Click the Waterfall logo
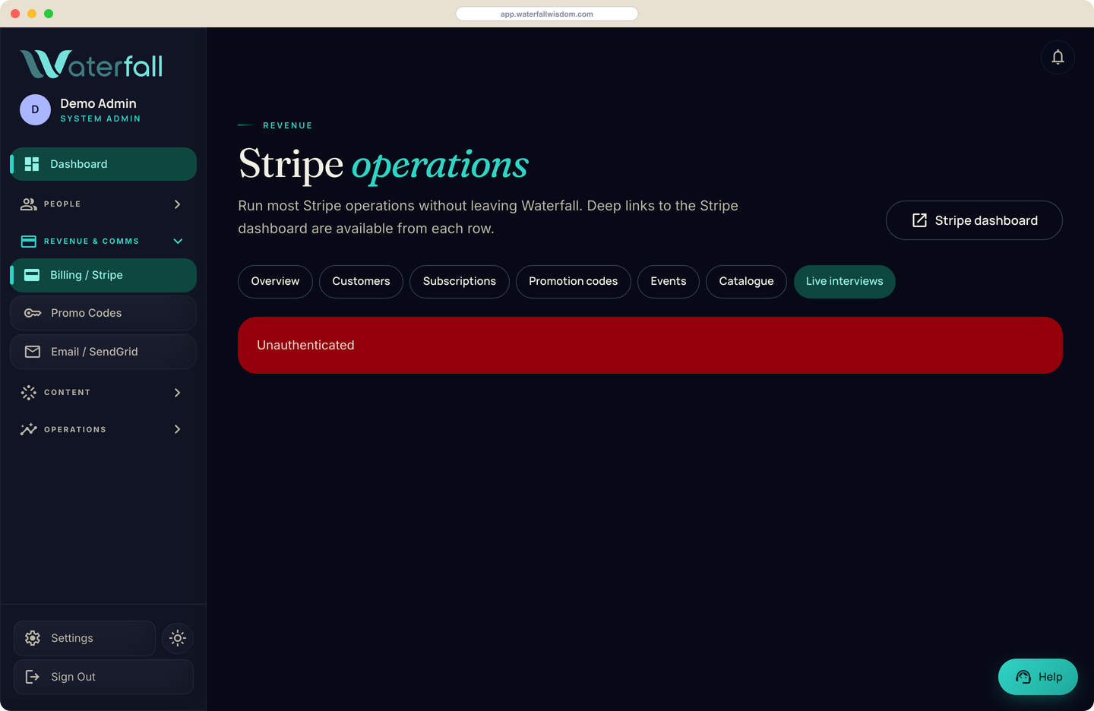The height and width of the screenshot is (711, 1094). 91,65
